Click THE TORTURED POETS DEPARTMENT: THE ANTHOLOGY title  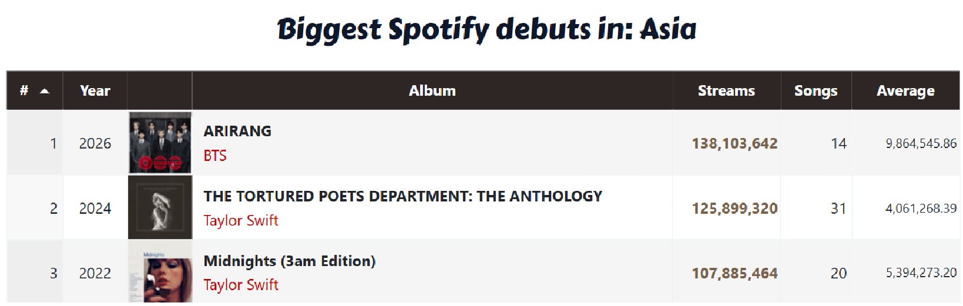click(x=403, y=196)
